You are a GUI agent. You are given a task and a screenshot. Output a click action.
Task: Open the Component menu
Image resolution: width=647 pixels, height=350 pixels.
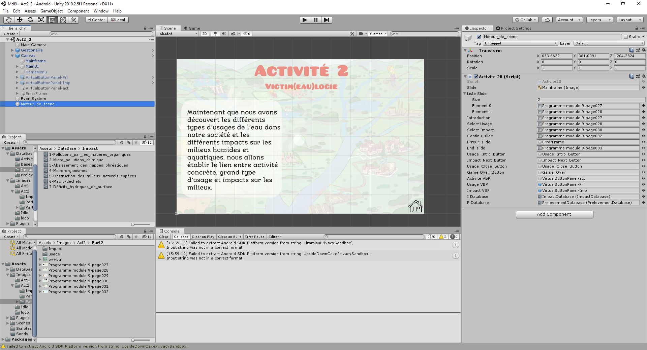pos(78,11)
